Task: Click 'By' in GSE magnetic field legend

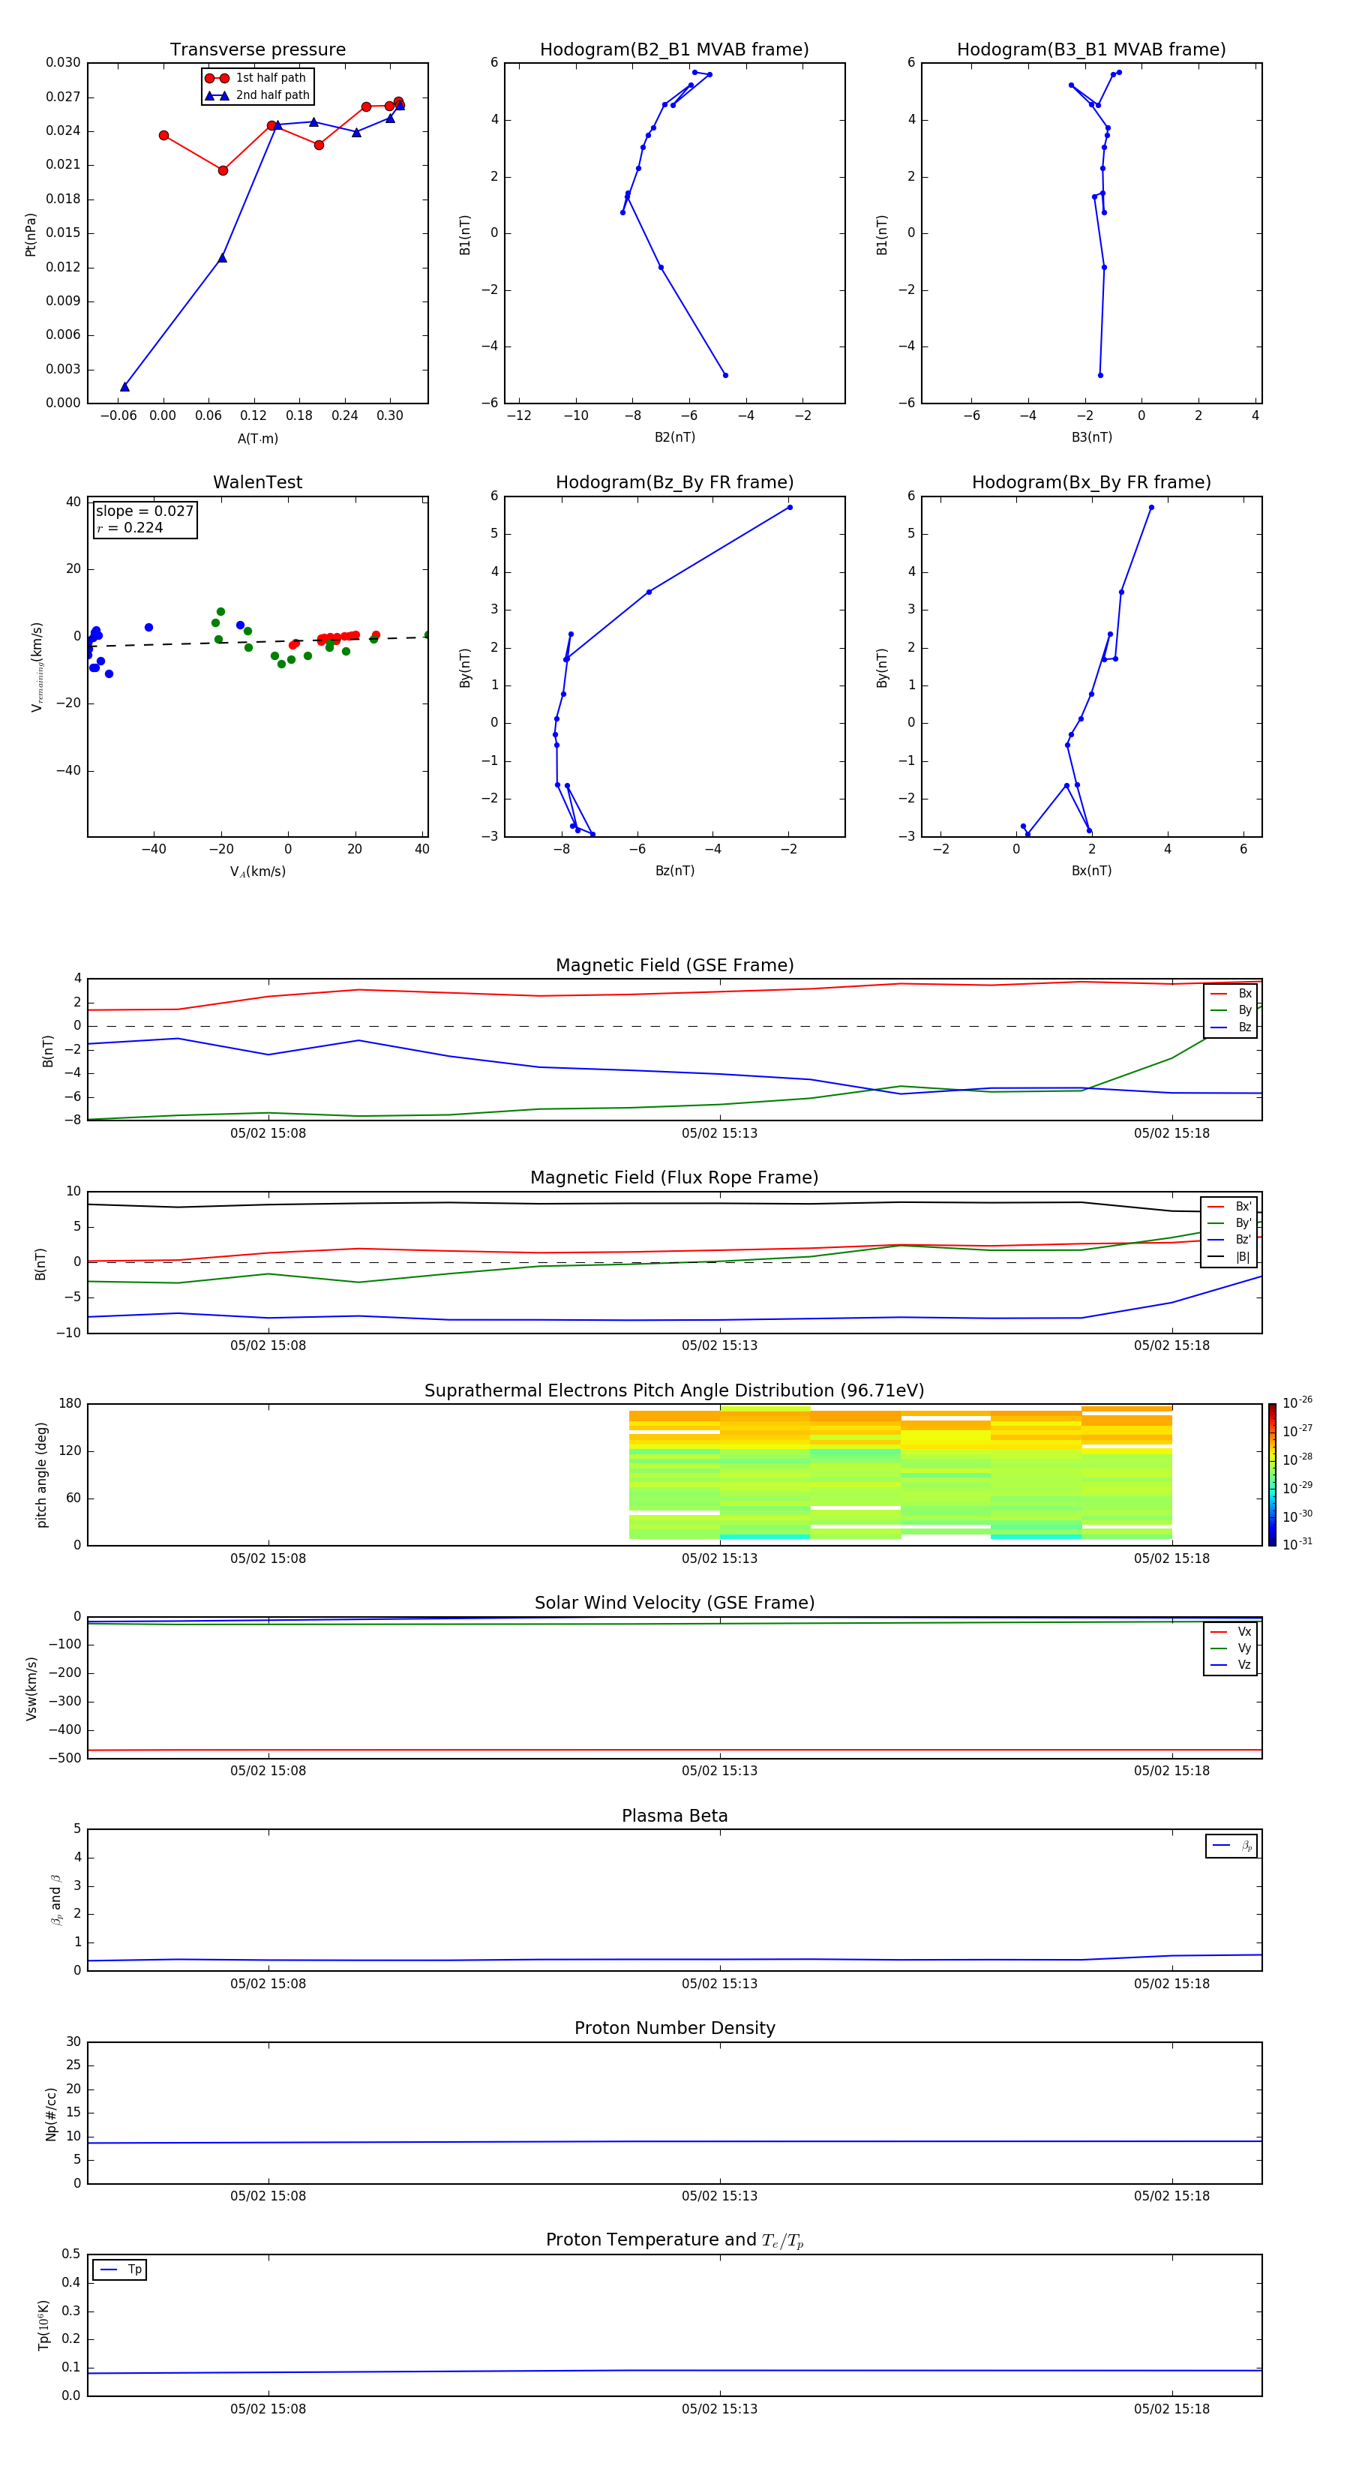Action: (x=1244, y=1011)
